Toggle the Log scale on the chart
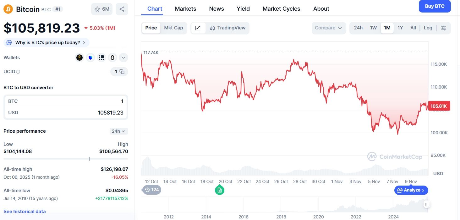The height and width of the screenshot is (220, 460). pos(428,28)
